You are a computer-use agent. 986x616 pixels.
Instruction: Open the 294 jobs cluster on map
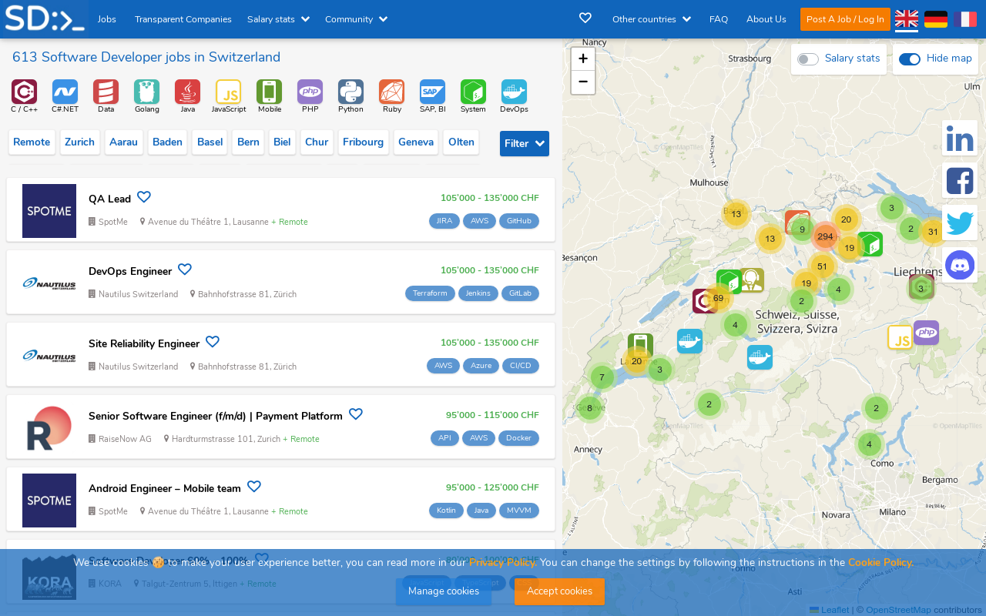(x=825, y=236)
